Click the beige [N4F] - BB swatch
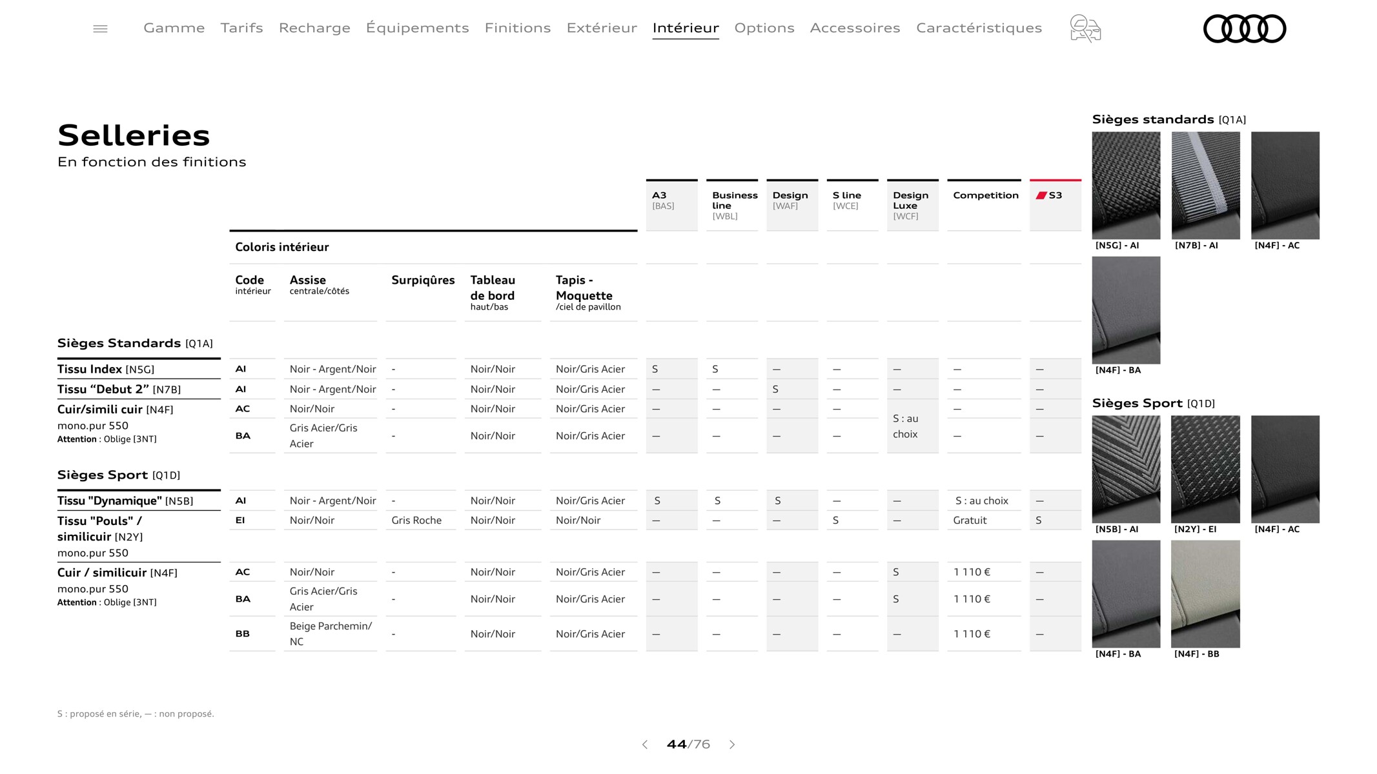1377x774 pixels. (1205, 594)
